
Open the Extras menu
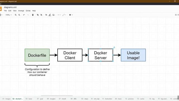click(x=28, y=11)
